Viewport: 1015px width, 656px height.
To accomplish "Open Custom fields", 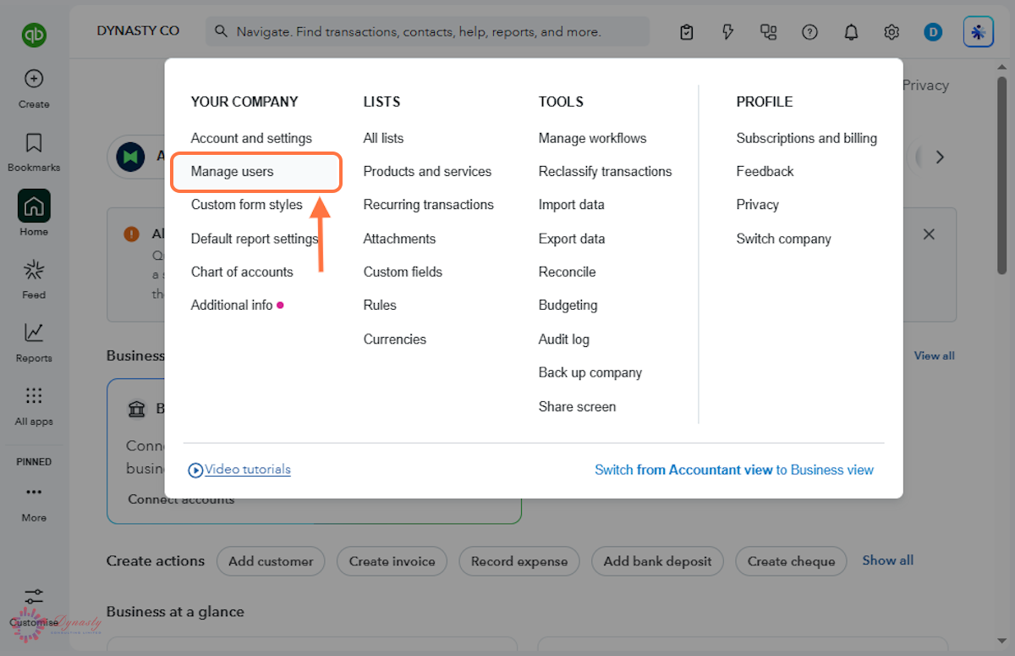I will (403, 272).
